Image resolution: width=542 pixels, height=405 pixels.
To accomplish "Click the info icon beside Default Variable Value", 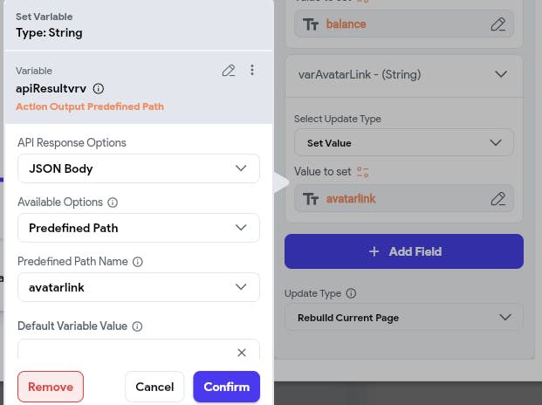I will tap(137, 326).
